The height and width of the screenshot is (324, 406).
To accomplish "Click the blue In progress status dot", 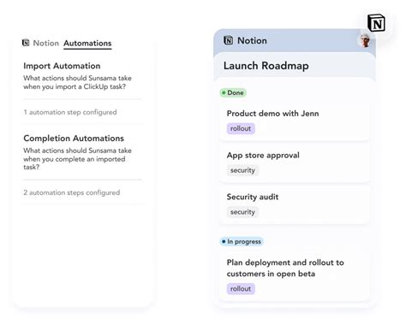I will tap(224, 241).
